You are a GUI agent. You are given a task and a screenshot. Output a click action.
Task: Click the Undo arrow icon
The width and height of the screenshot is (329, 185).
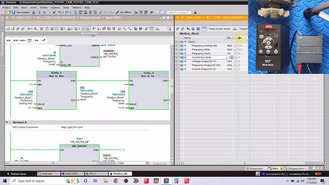pyautogui.click(x=60, y=12)
